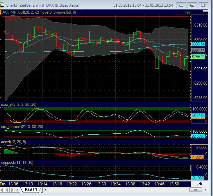Click the horizontal scrollbar right arrow

205,190
